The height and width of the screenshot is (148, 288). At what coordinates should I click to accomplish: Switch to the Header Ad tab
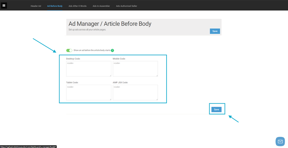click(x=36, y=6)
